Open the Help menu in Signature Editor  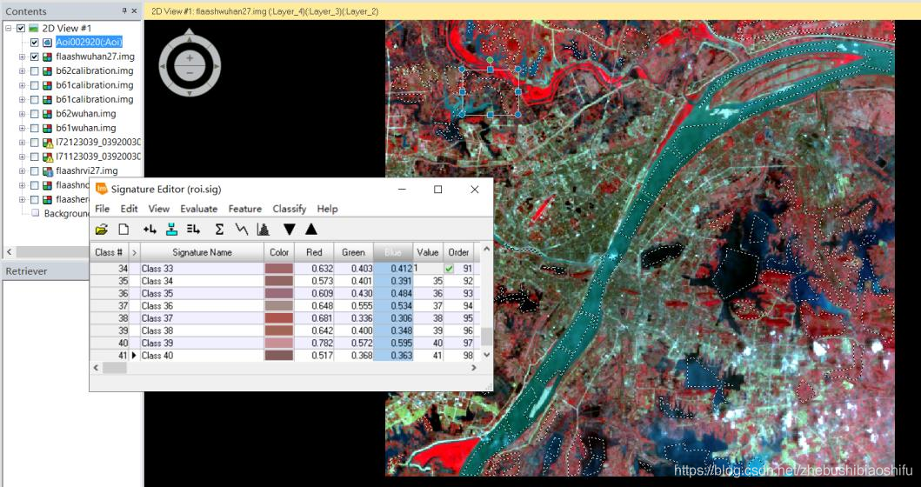(x=327, y=209)
